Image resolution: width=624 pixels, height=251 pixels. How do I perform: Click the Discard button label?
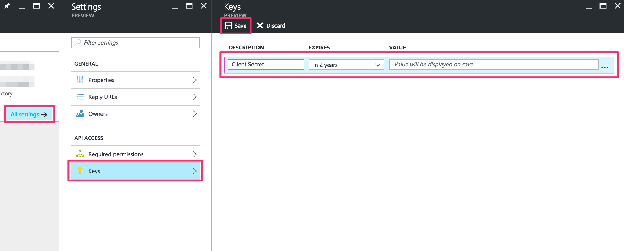coord(275,26)
